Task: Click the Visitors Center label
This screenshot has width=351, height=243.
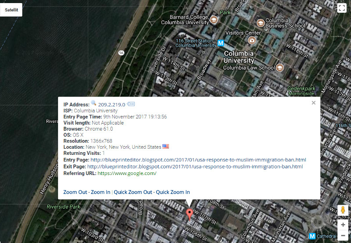Action: tap(243, 33)
